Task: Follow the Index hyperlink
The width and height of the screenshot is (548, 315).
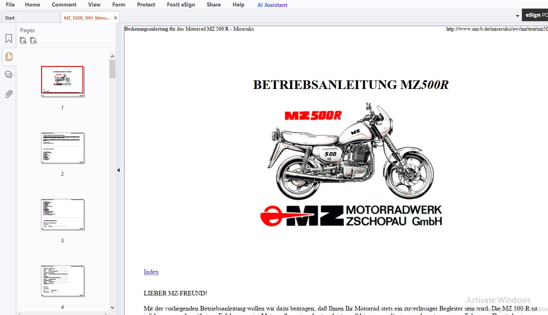Action: (x=151, y=272)
